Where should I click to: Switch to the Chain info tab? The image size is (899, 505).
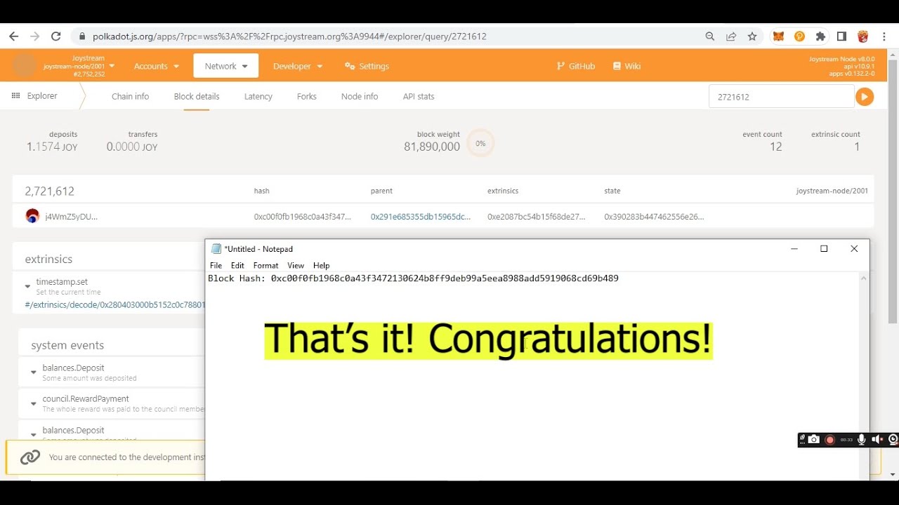(131, 96)
